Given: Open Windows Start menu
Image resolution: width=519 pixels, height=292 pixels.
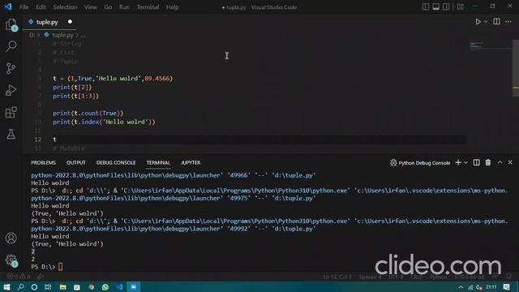Looking at the screenshot, I should [6, 287].
